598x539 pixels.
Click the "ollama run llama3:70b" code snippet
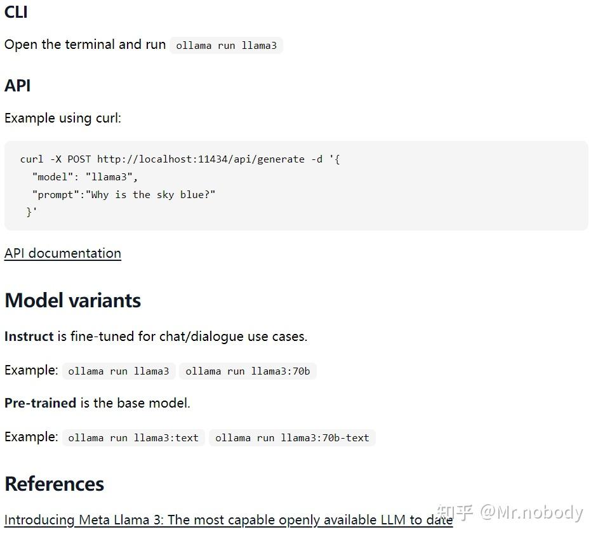click(248, 371)
